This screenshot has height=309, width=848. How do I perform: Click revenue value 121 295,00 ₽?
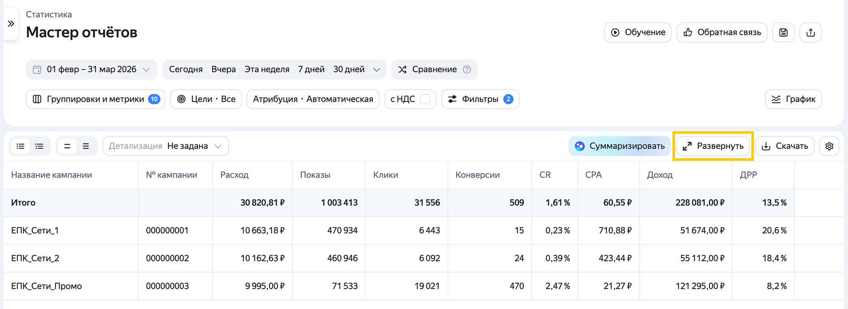pyautogui.click(x=700, y=286)
